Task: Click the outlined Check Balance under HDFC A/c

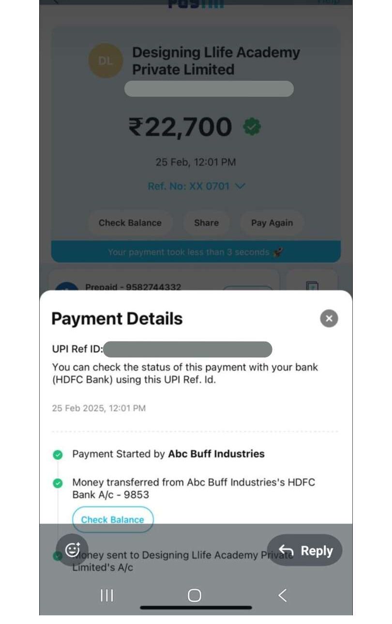Action: point(113,520)
